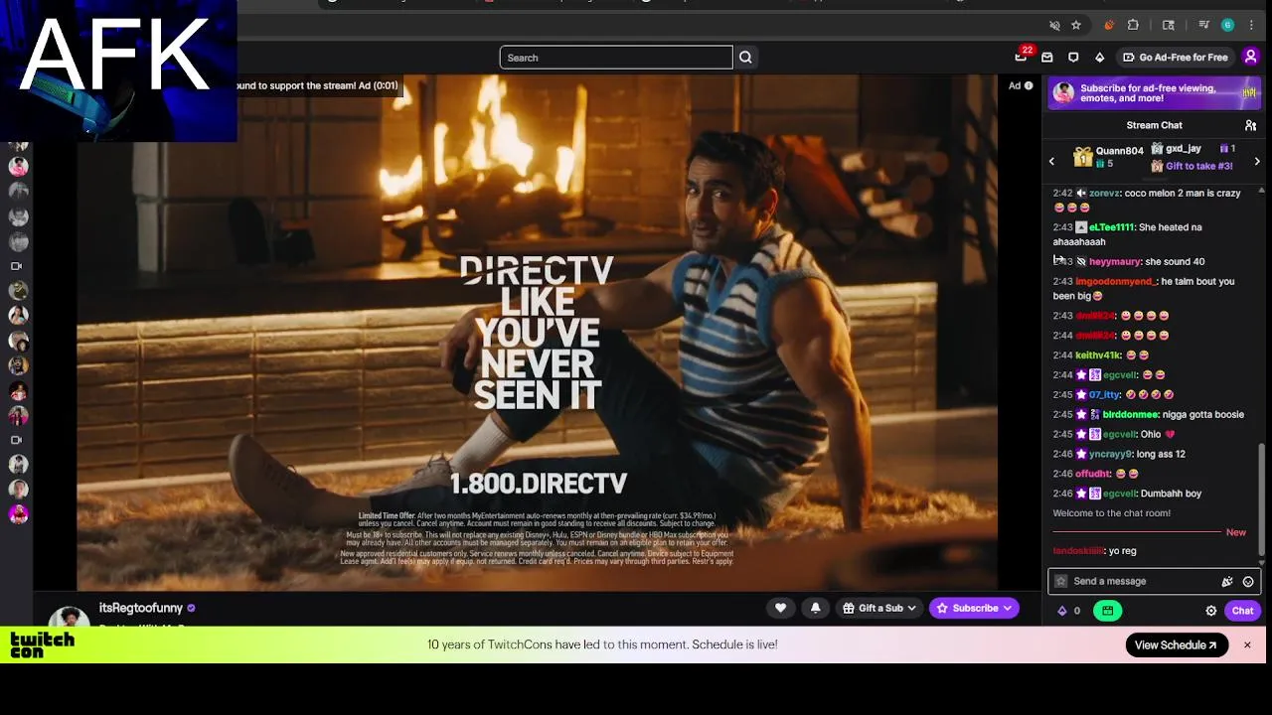Open browser profile avatar G
This screenshot has height=715, width=1272.
[x=1227, y=25]
